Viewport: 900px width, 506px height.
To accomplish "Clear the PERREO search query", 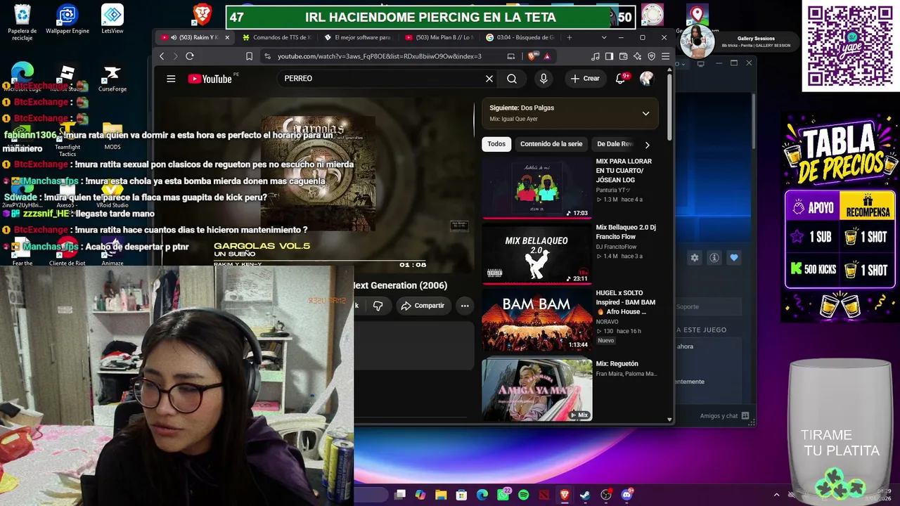I will (489, 79).
